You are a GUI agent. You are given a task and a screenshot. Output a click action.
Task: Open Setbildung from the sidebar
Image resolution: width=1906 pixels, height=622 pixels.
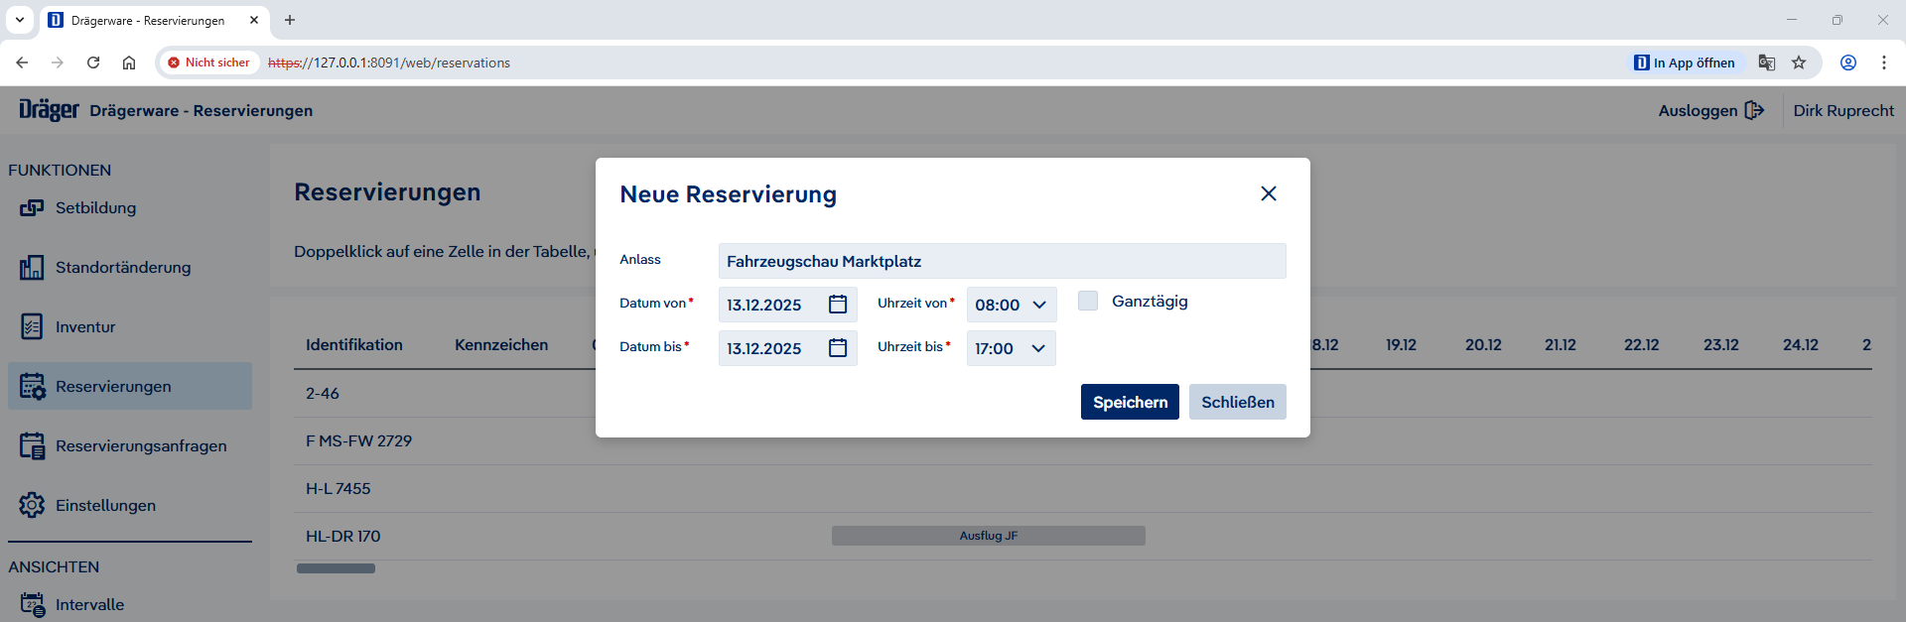click(95, 208)
